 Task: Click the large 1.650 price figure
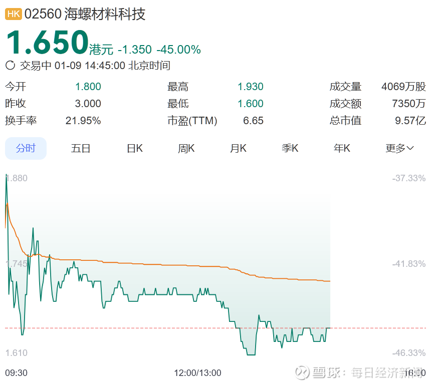pos(47,43)
